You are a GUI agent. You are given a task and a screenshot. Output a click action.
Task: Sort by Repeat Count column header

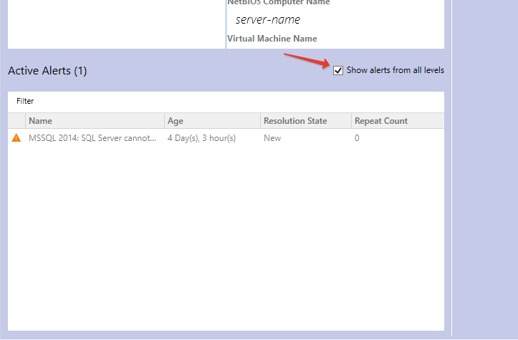point(398,121)
